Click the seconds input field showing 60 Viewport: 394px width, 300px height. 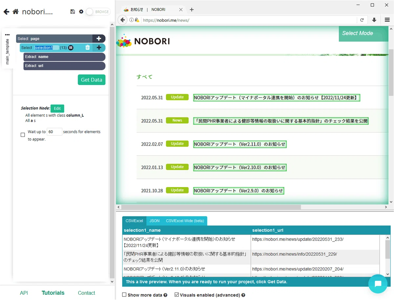coord(55,132)
